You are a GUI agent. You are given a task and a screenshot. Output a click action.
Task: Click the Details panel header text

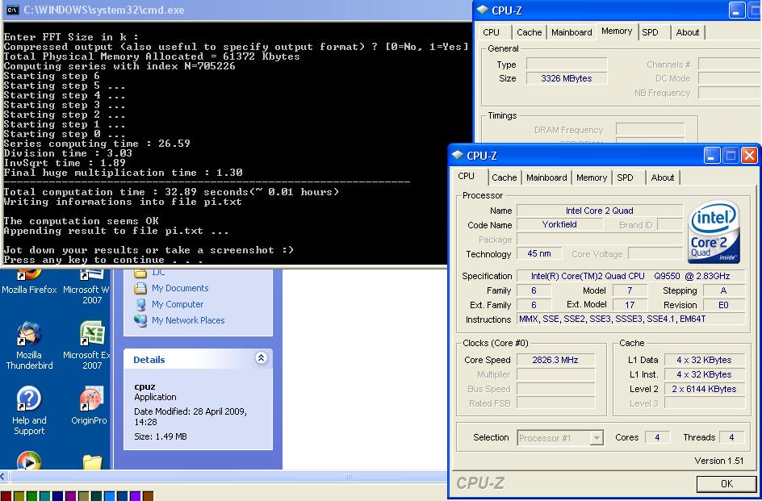coord(149,360)
